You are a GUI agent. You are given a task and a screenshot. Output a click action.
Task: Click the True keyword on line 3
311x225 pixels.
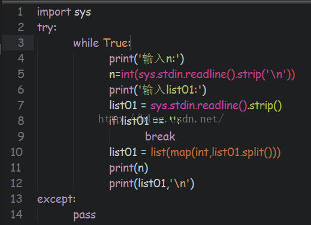(x=117, y=43)
